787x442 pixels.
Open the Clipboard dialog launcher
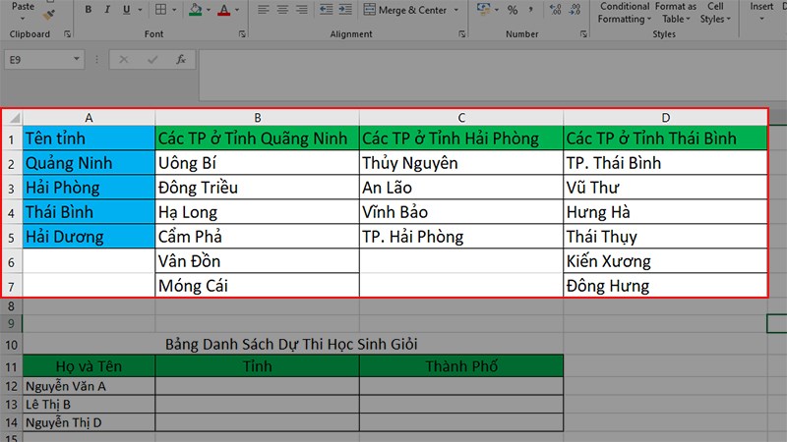tap(67, 34)
